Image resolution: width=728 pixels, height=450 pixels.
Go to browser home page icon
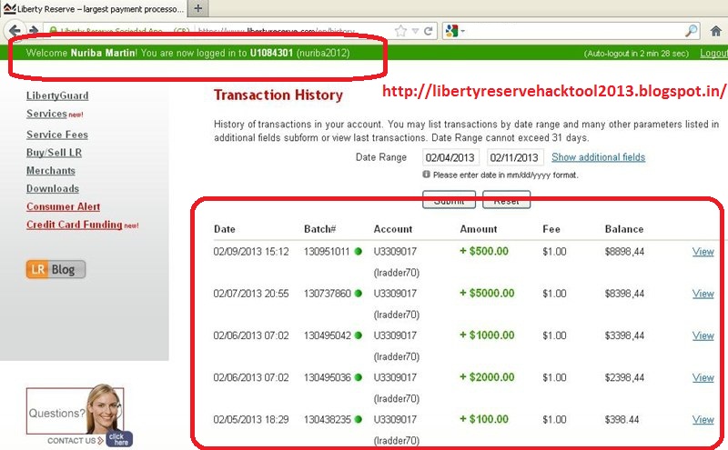716,31
